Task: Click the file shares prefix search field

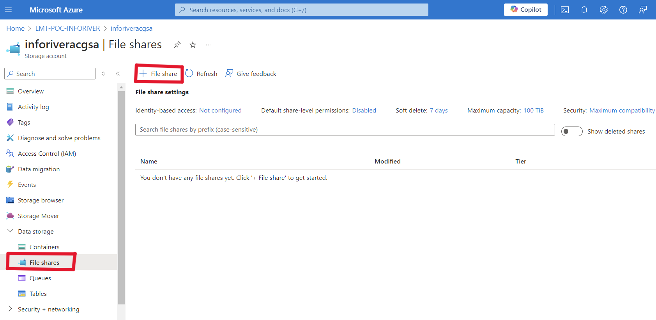Action: pyautogui.click(x=345, y=130)
